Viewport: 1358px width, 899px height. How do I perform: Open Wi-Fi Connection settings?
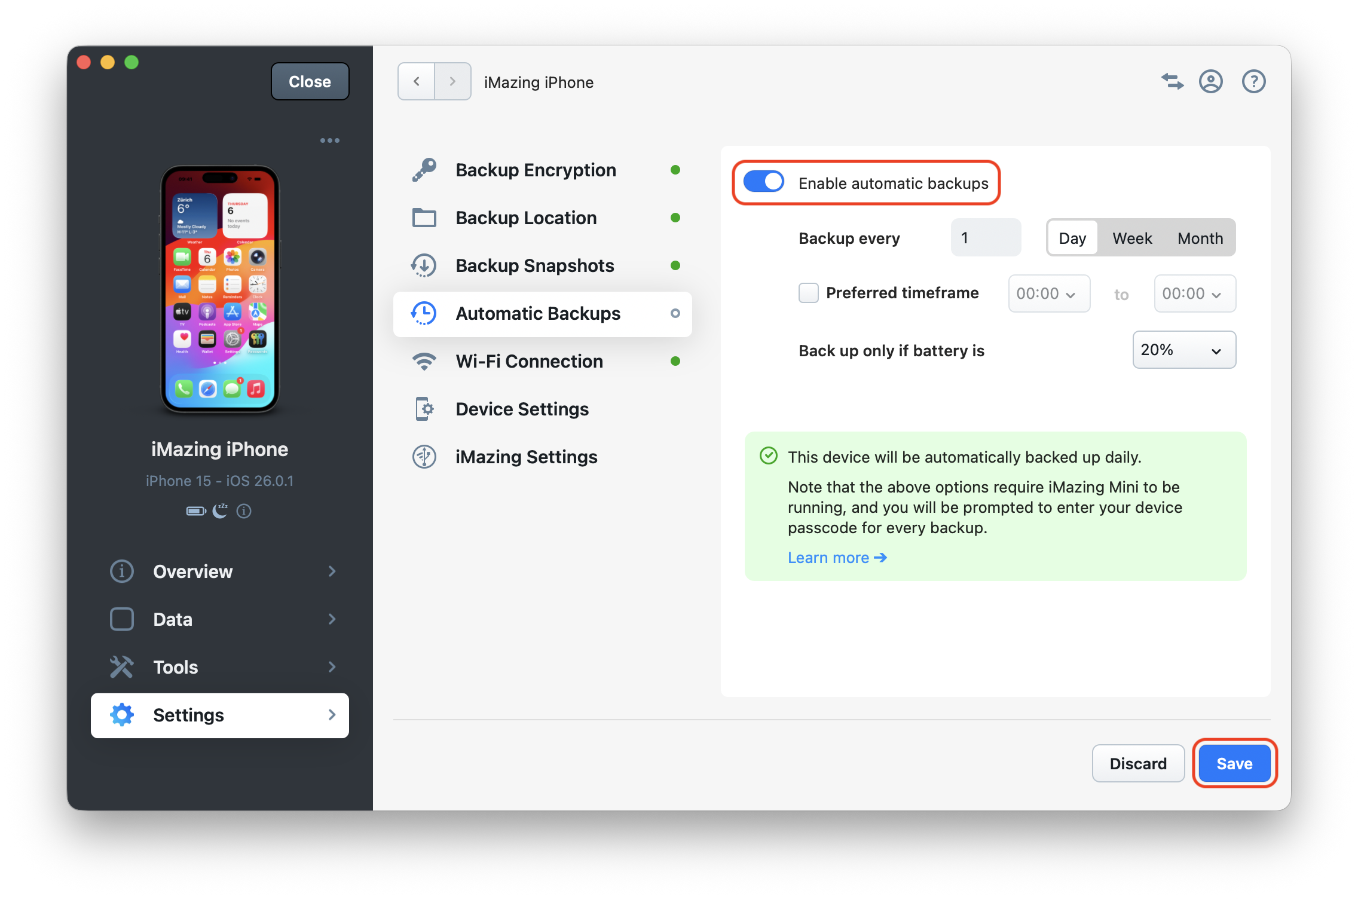coord(528,361)
